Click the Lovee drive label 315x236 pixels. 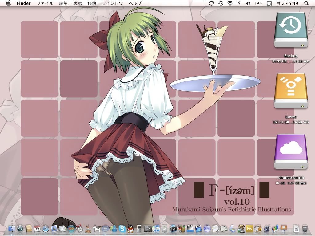[291, 116]
